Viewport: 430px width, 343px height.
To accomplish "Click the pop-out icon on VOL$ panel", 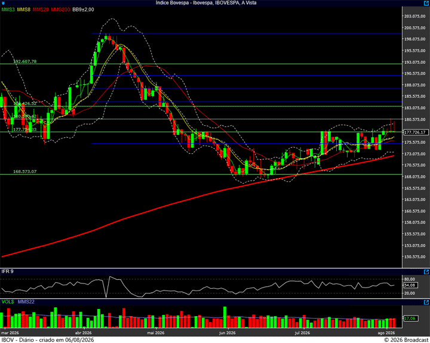I will pyautogui.click(x=426, y=302).
